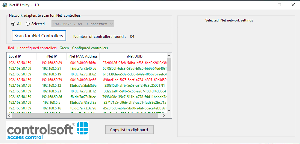Click UUID starting with 6578305f-6dc3

[x=135, y=68]
